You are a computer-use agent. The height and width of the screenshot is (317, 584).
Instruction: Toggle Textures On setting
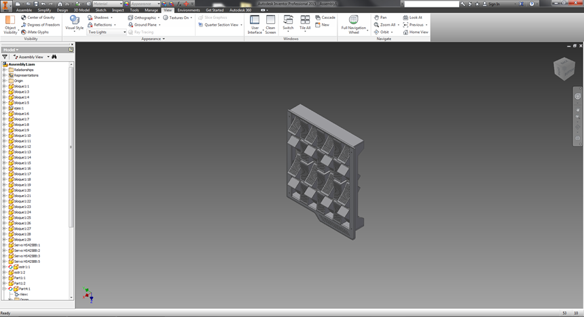[177, 18]
